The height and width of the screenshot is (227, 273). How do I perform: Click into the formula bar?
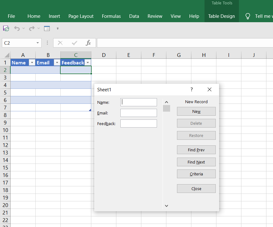tap(185, 43)
